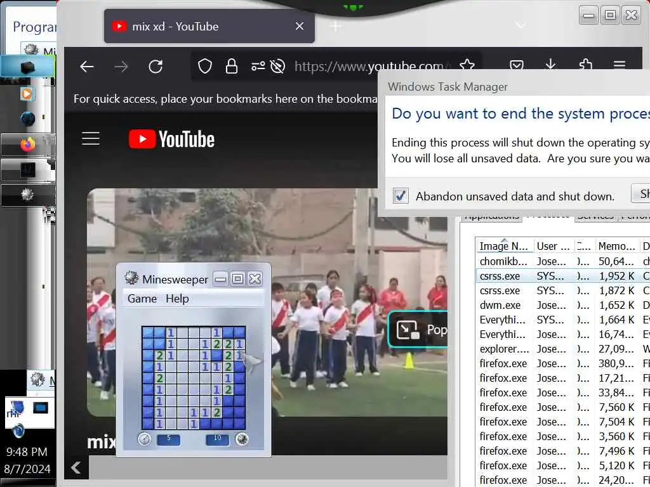Open the tracking protection shield

[x=205, y=66]
